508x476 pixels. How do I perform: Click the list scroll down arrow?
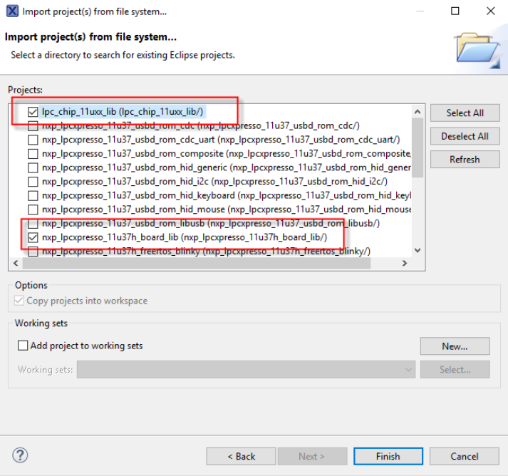click(x=418, y=250)
